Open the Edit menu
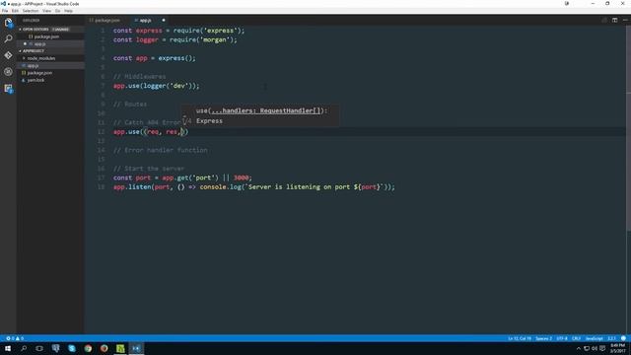Viewport: 631px width, 355px height. pos(16,11)
